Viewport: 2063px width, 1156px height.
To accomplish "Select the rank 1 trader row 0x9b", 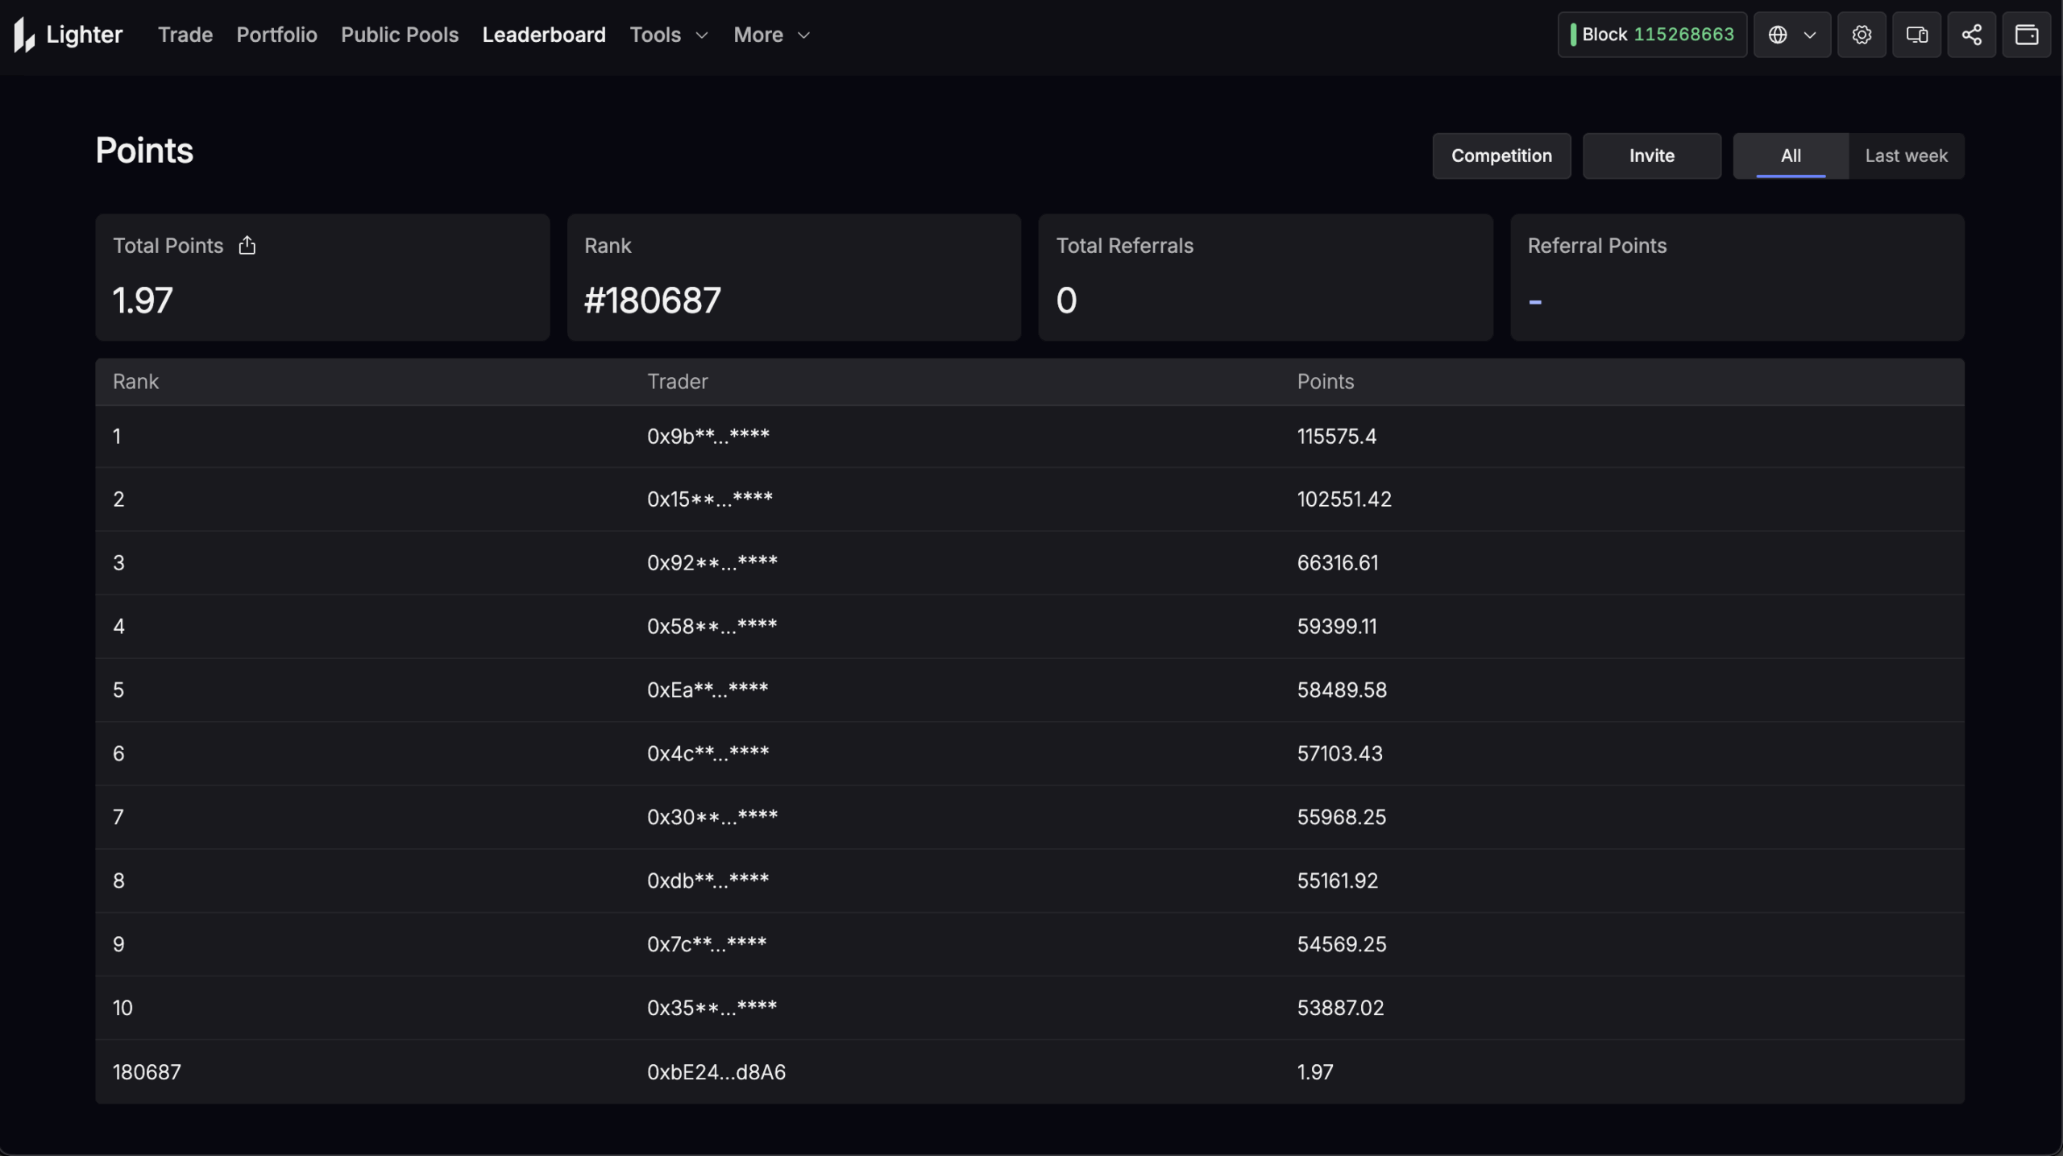I will (x=708, y=436).
